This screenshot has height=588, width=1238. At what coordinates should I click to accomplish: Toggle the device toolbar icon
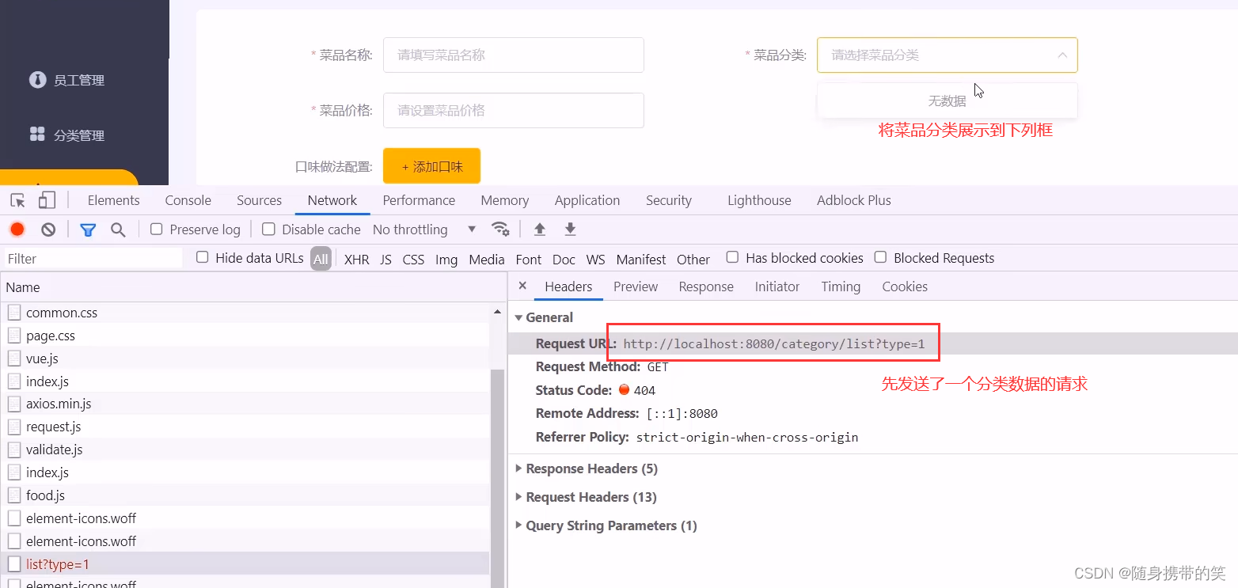[x=47, y=200]
